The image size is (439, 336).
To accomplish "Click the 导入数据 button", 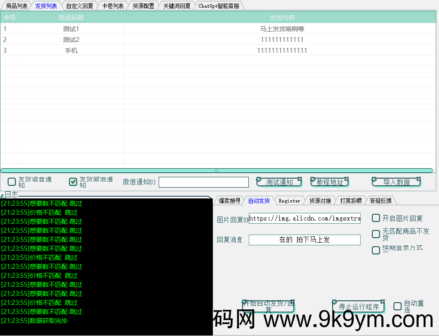I will point(396,181).
